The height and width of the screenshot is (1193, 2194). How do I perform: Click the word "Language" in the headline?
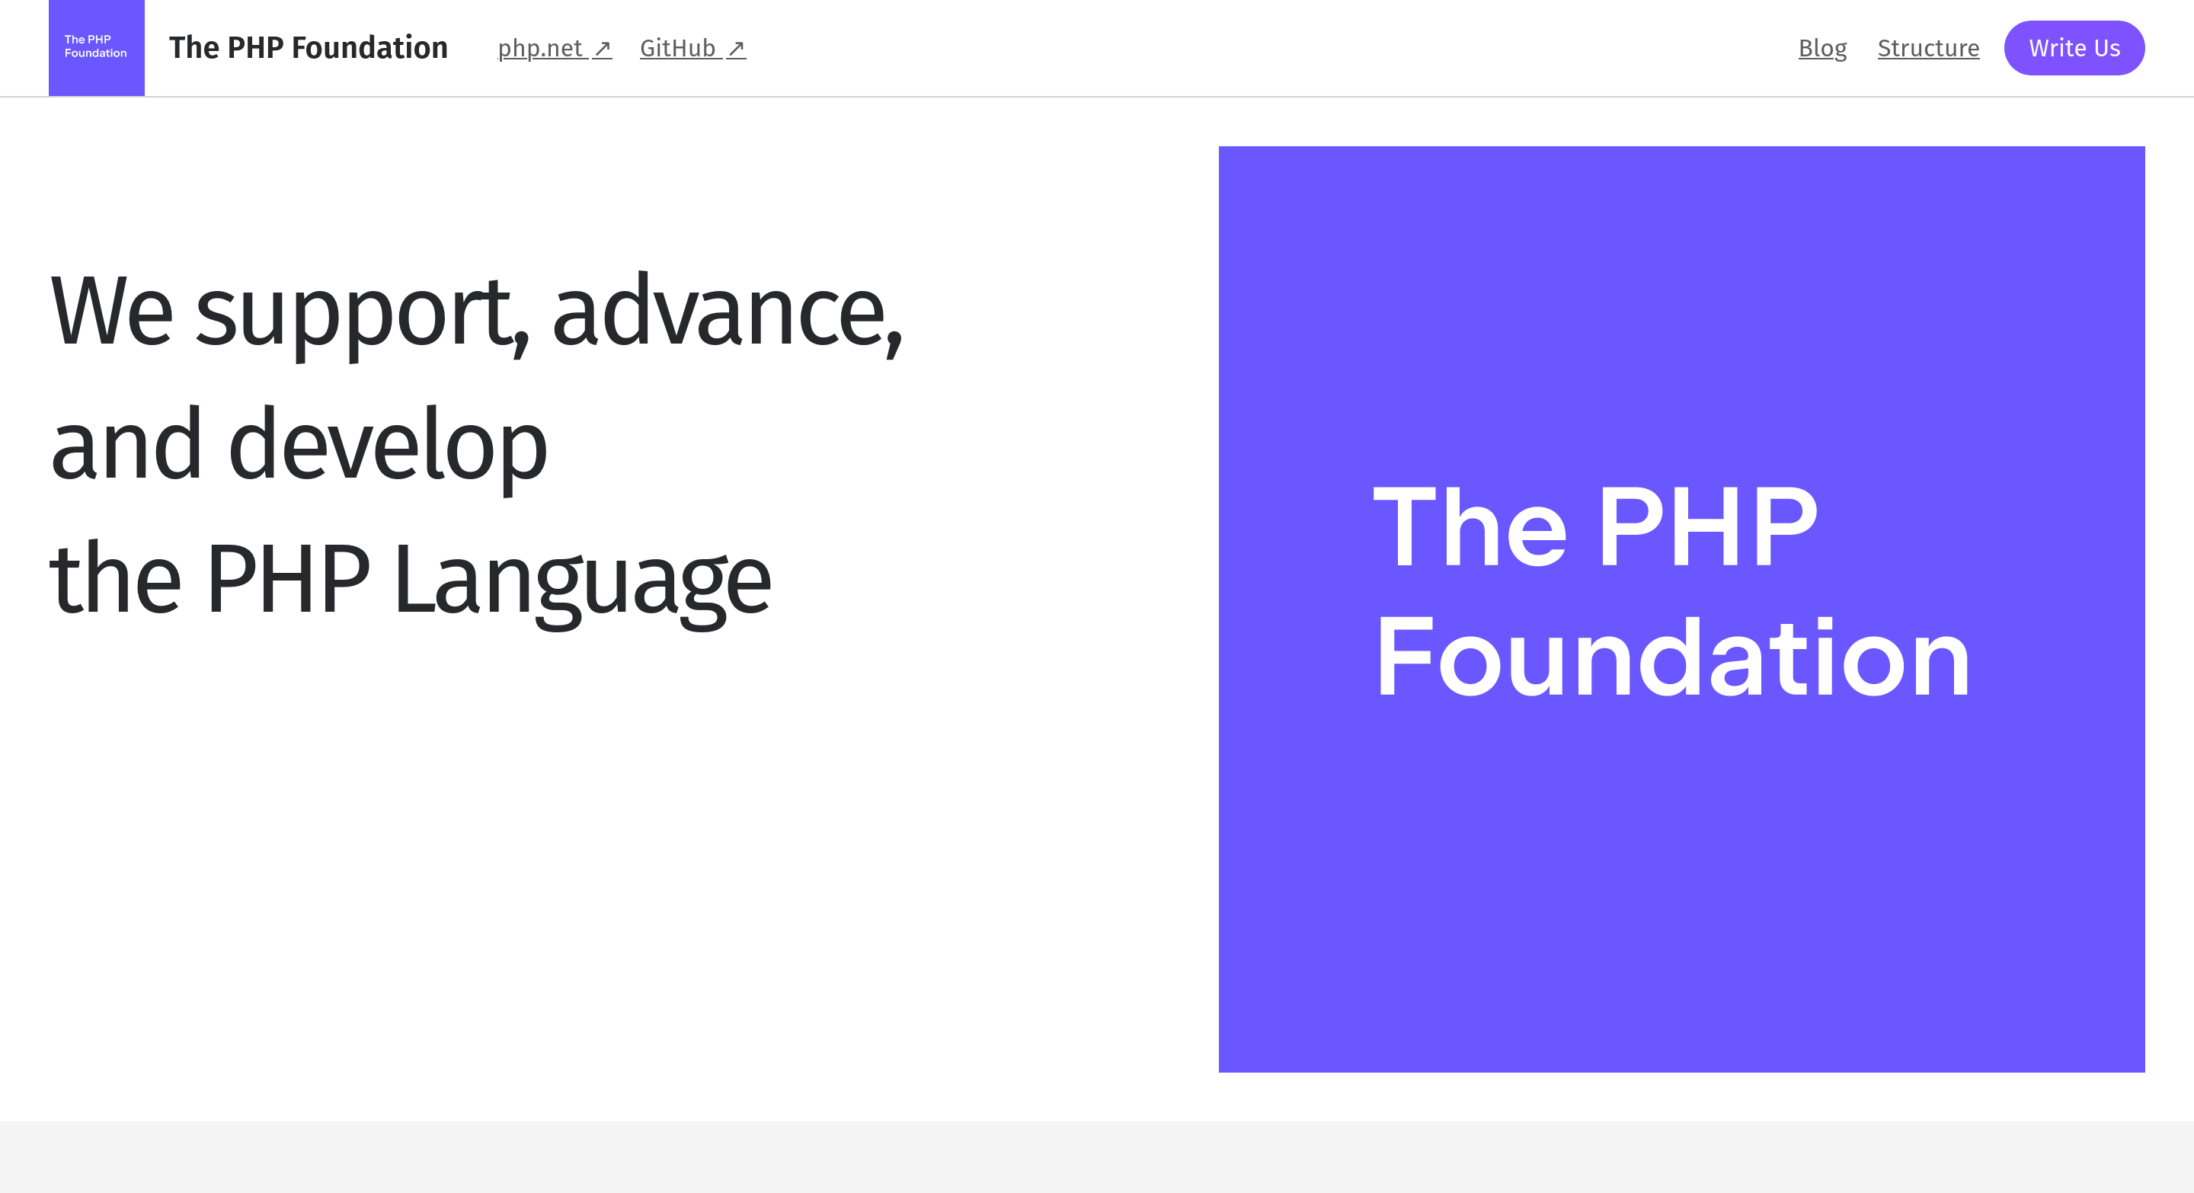click(x=583, y=581)
